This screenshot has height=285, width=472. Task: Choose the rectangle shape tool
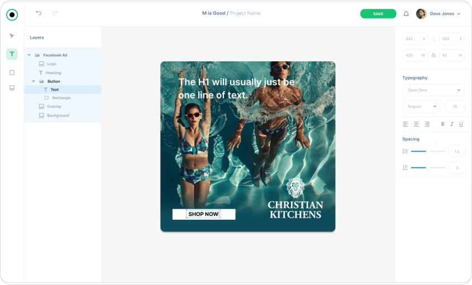(x=12, y=73)
